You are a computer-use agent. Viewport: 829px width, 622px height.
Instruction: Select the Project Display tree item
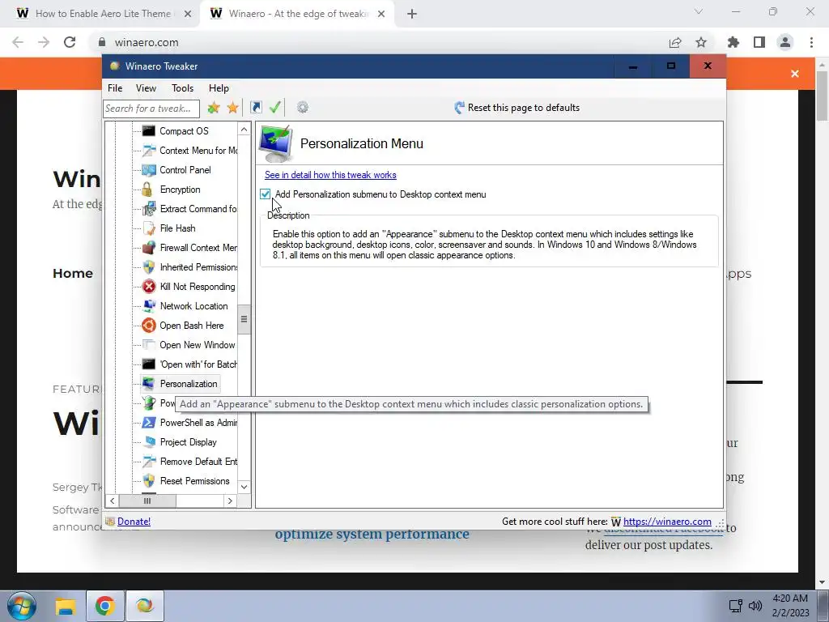188,442
